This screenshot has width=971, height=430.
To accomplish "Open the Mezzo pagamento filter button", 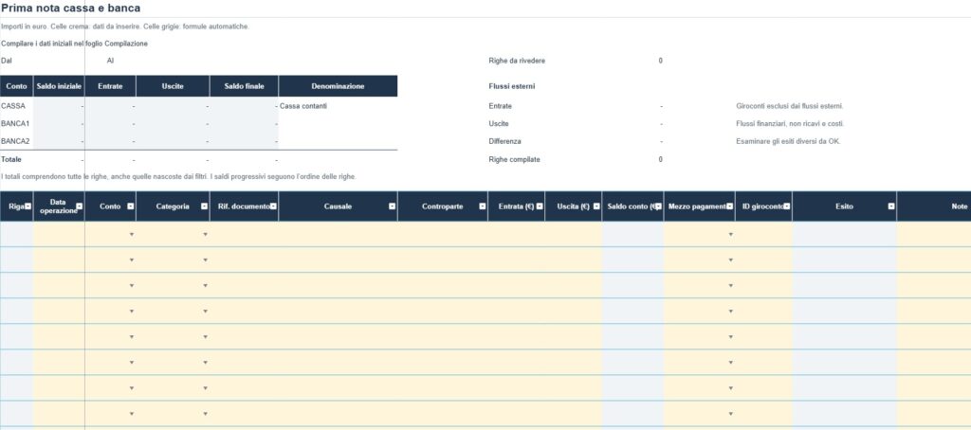I will click(x=730, y=206).
